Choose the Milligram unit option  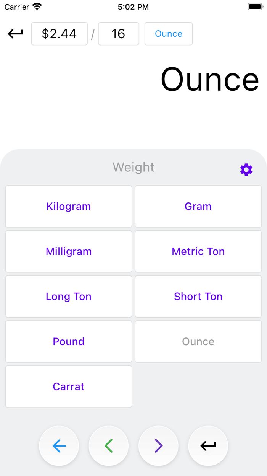pyautogui.click(x=69, y=251)
